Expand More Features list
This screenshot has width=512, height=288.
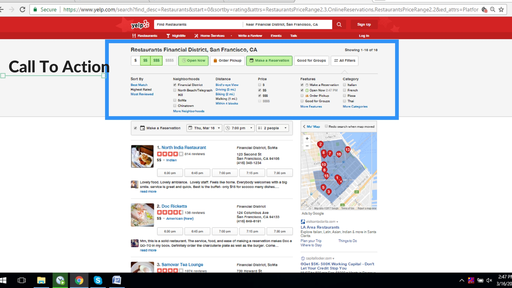coord(311,106)
